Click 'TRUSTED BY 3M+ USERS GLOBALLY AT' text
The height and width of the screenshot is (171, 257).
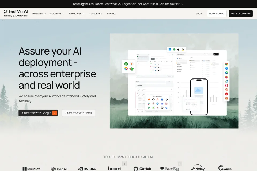pyautogui.click(x=128, y=157)
